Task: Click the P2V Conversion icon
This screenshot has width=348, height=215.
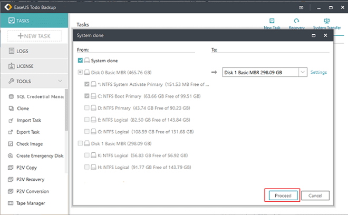Action: [11, 191]
